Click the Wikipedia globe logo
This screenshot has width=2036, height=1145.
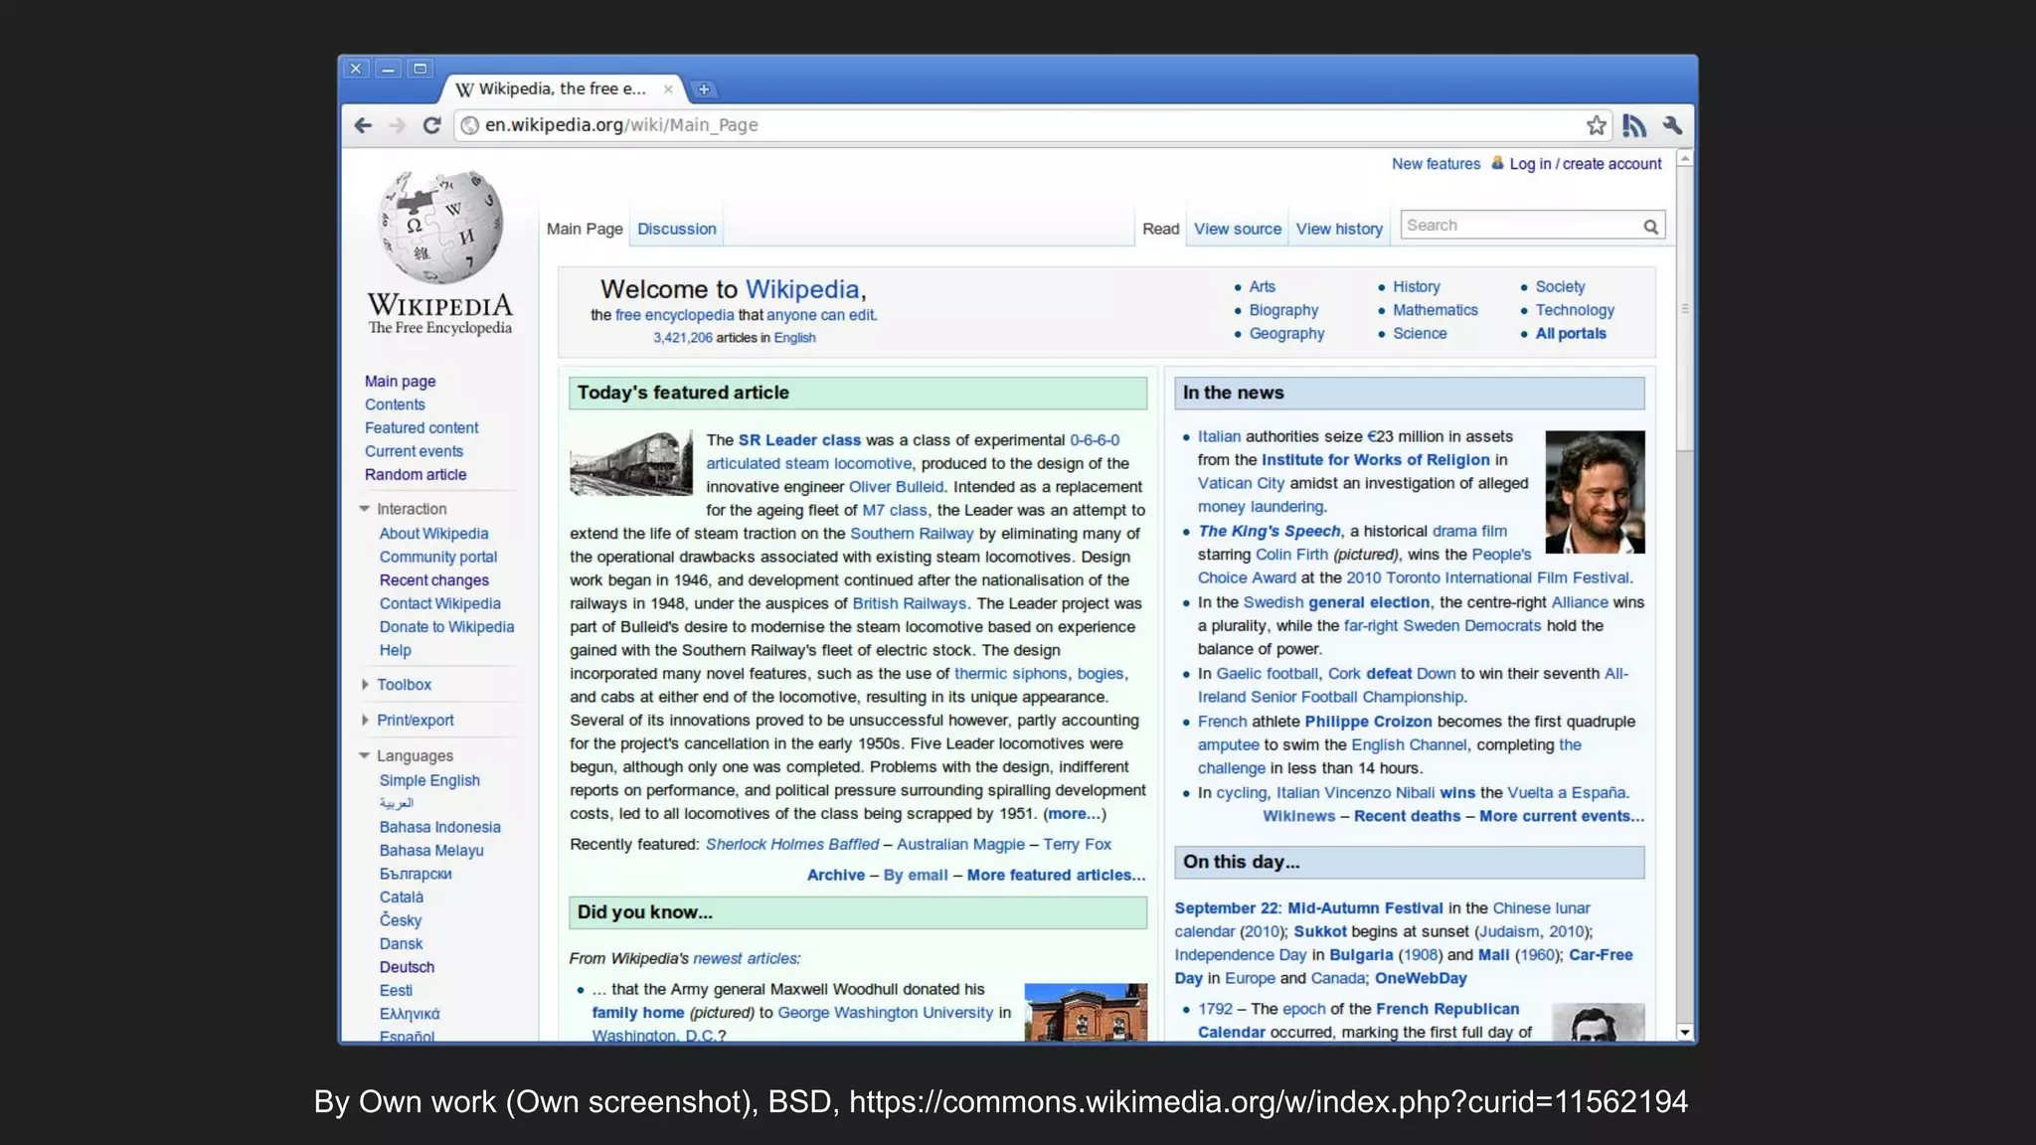click(440, 228)
